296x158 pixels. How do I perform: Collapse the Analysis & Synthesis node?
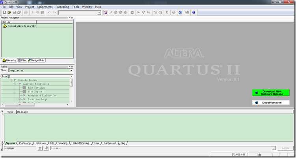(x=15, y=84)
